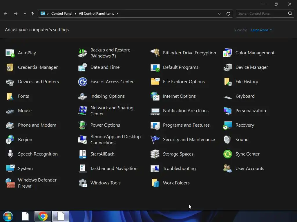Open the Region globe-clock icon

10,140
